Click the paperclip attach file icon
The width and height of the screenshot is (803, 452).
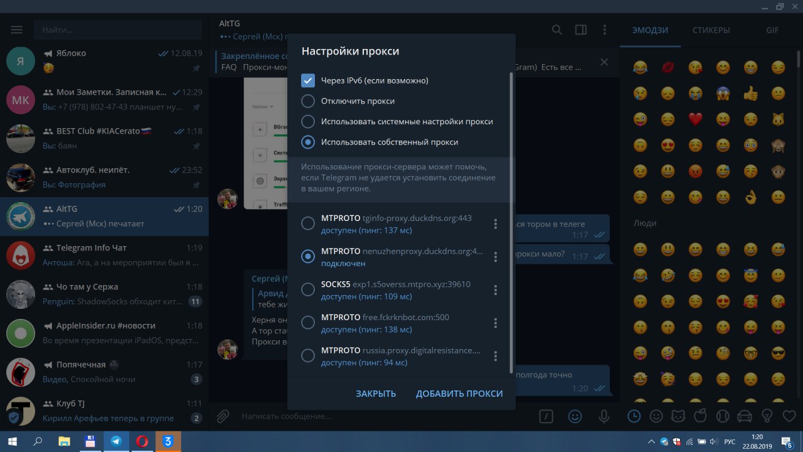[223, 416]
